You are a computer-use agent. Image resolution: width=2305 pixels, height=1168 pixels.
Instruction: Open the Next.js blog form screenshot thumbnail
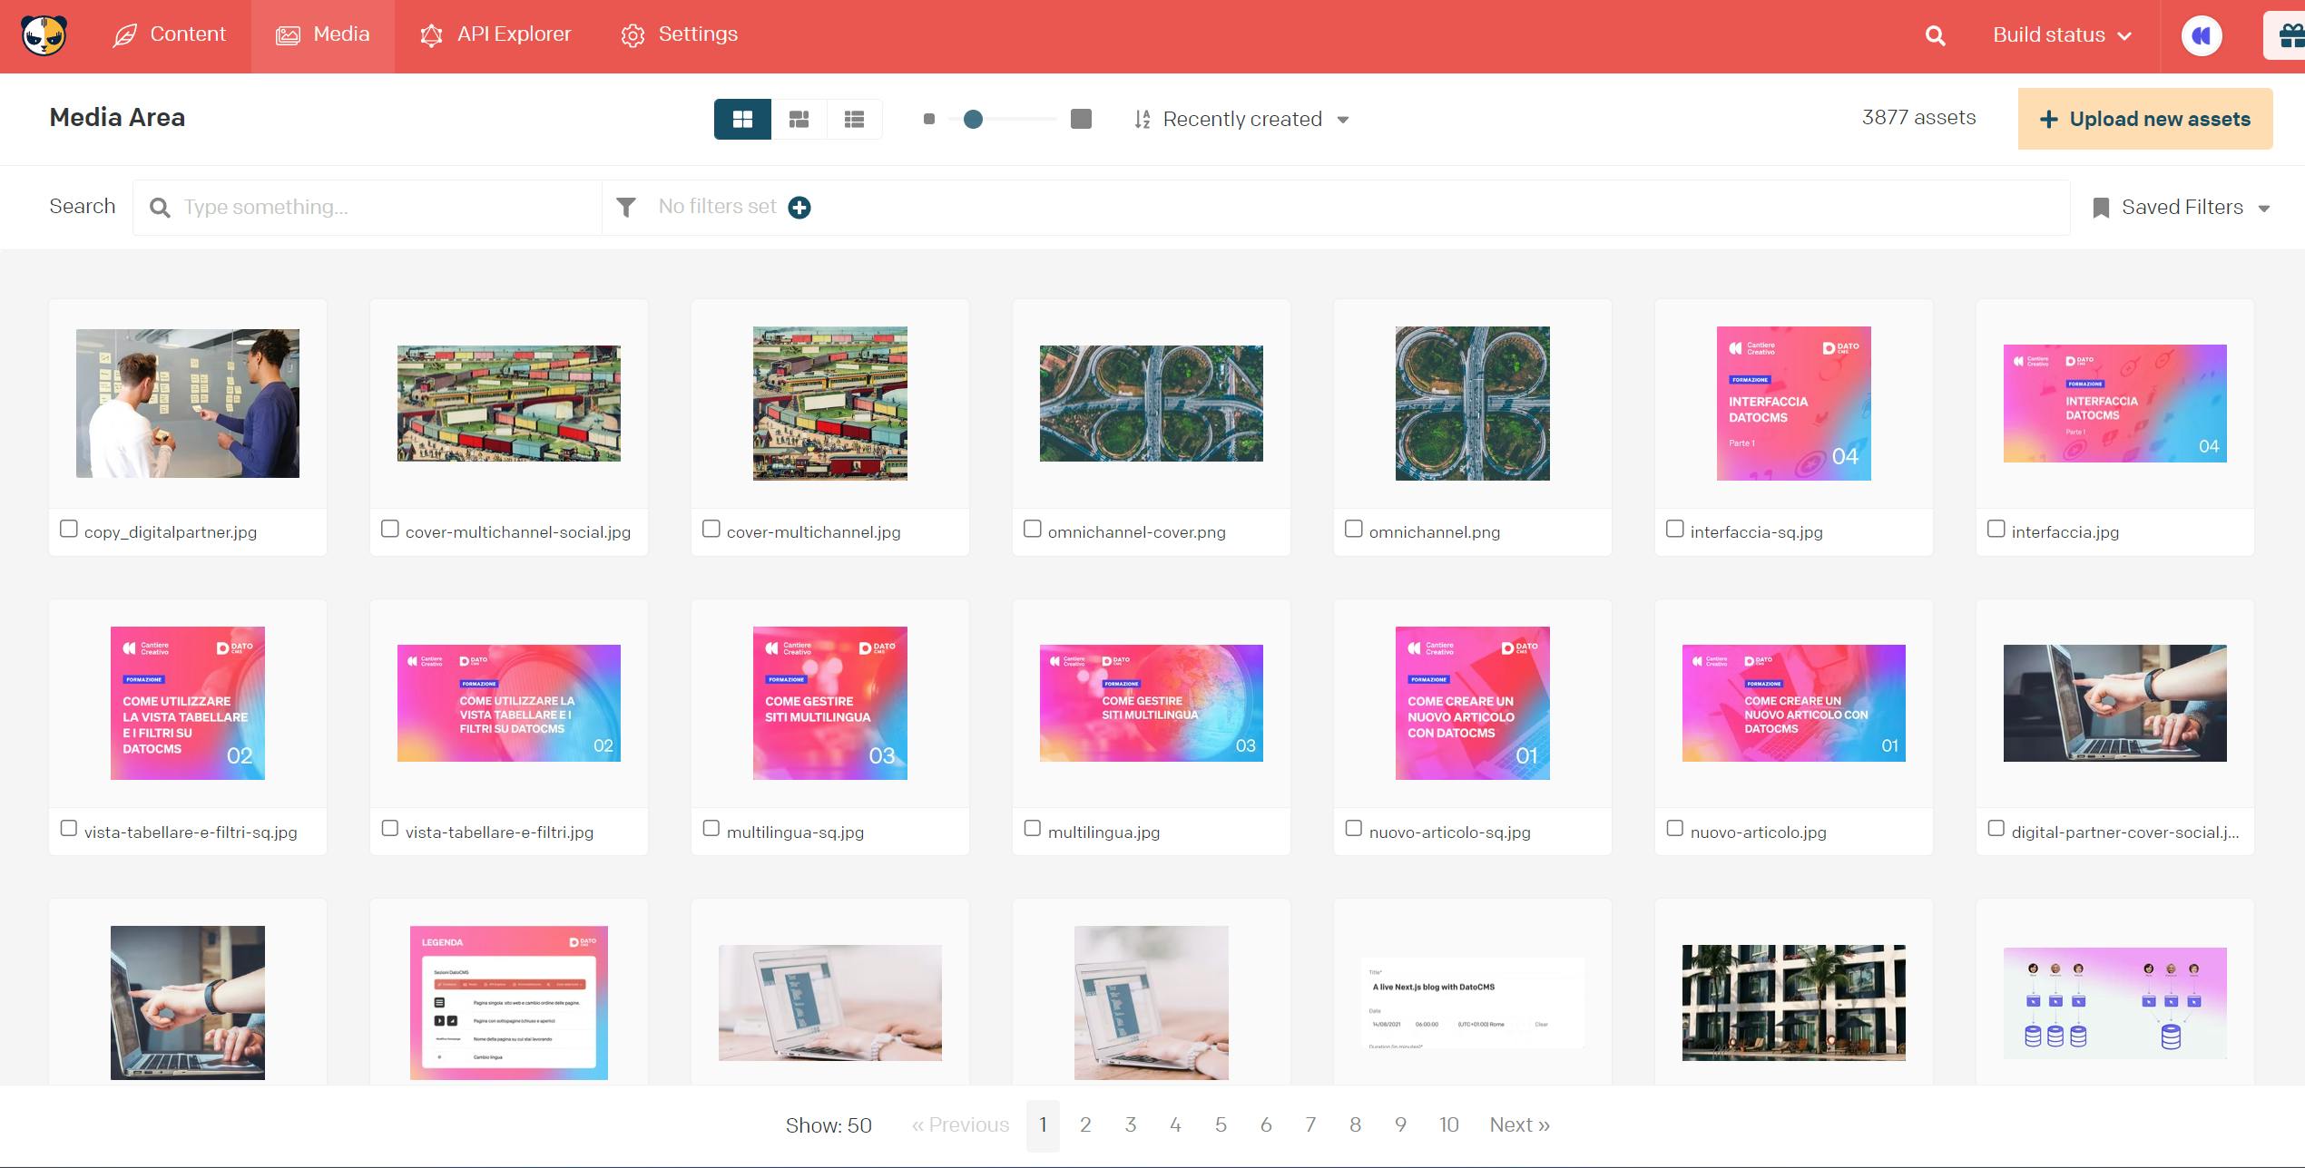1473,1003
